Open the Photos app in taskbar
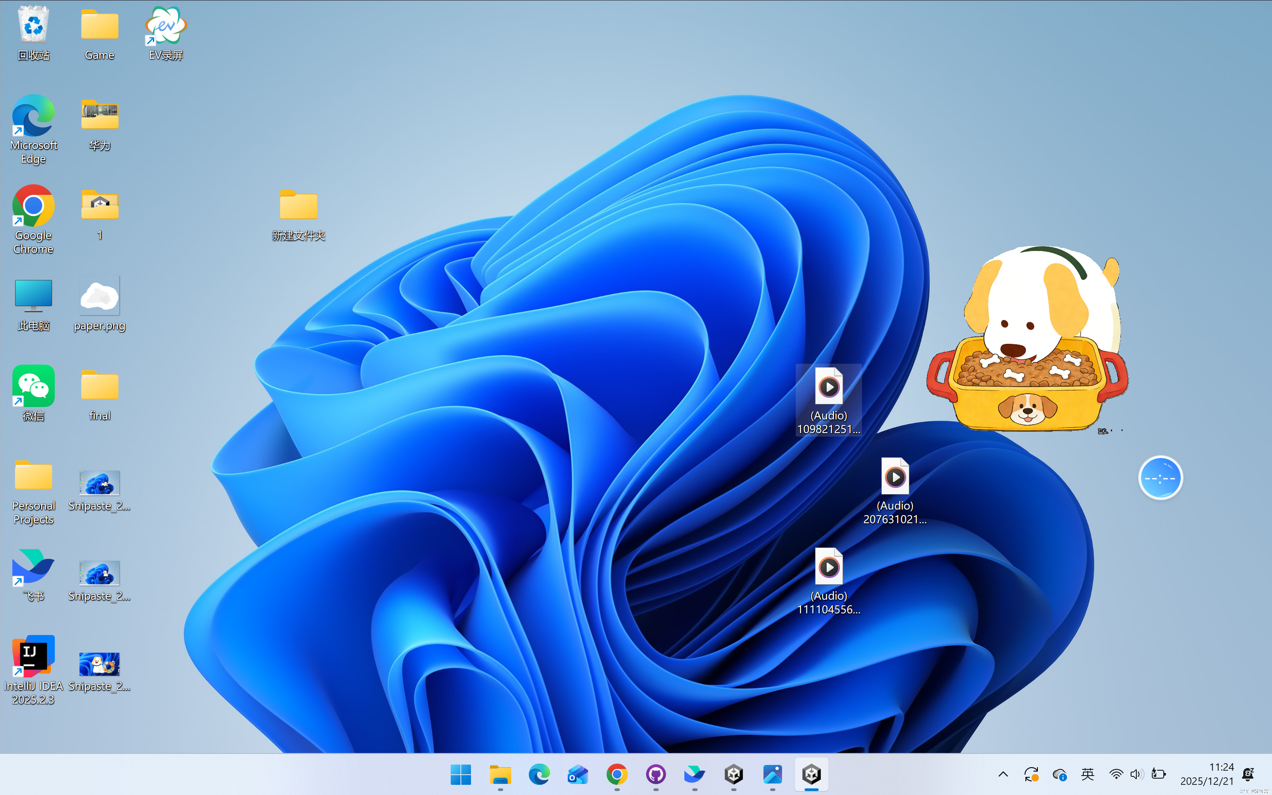The width and height of the screenshot is (1272, 795). coord(772,774)
